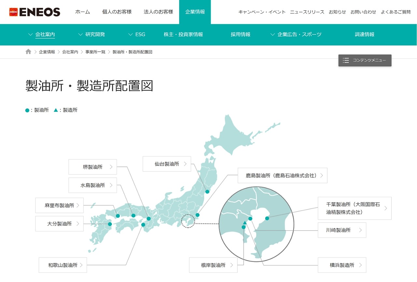
Task: Open the 個人のお客様 tab
Action: [117, 12]
